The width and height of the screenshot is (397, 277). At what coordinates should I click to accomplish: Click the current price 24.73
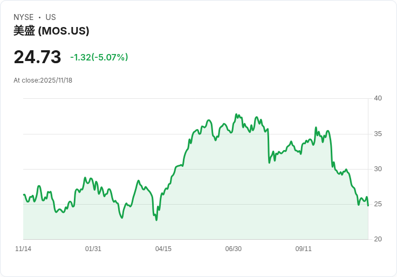tap(37, 57)
